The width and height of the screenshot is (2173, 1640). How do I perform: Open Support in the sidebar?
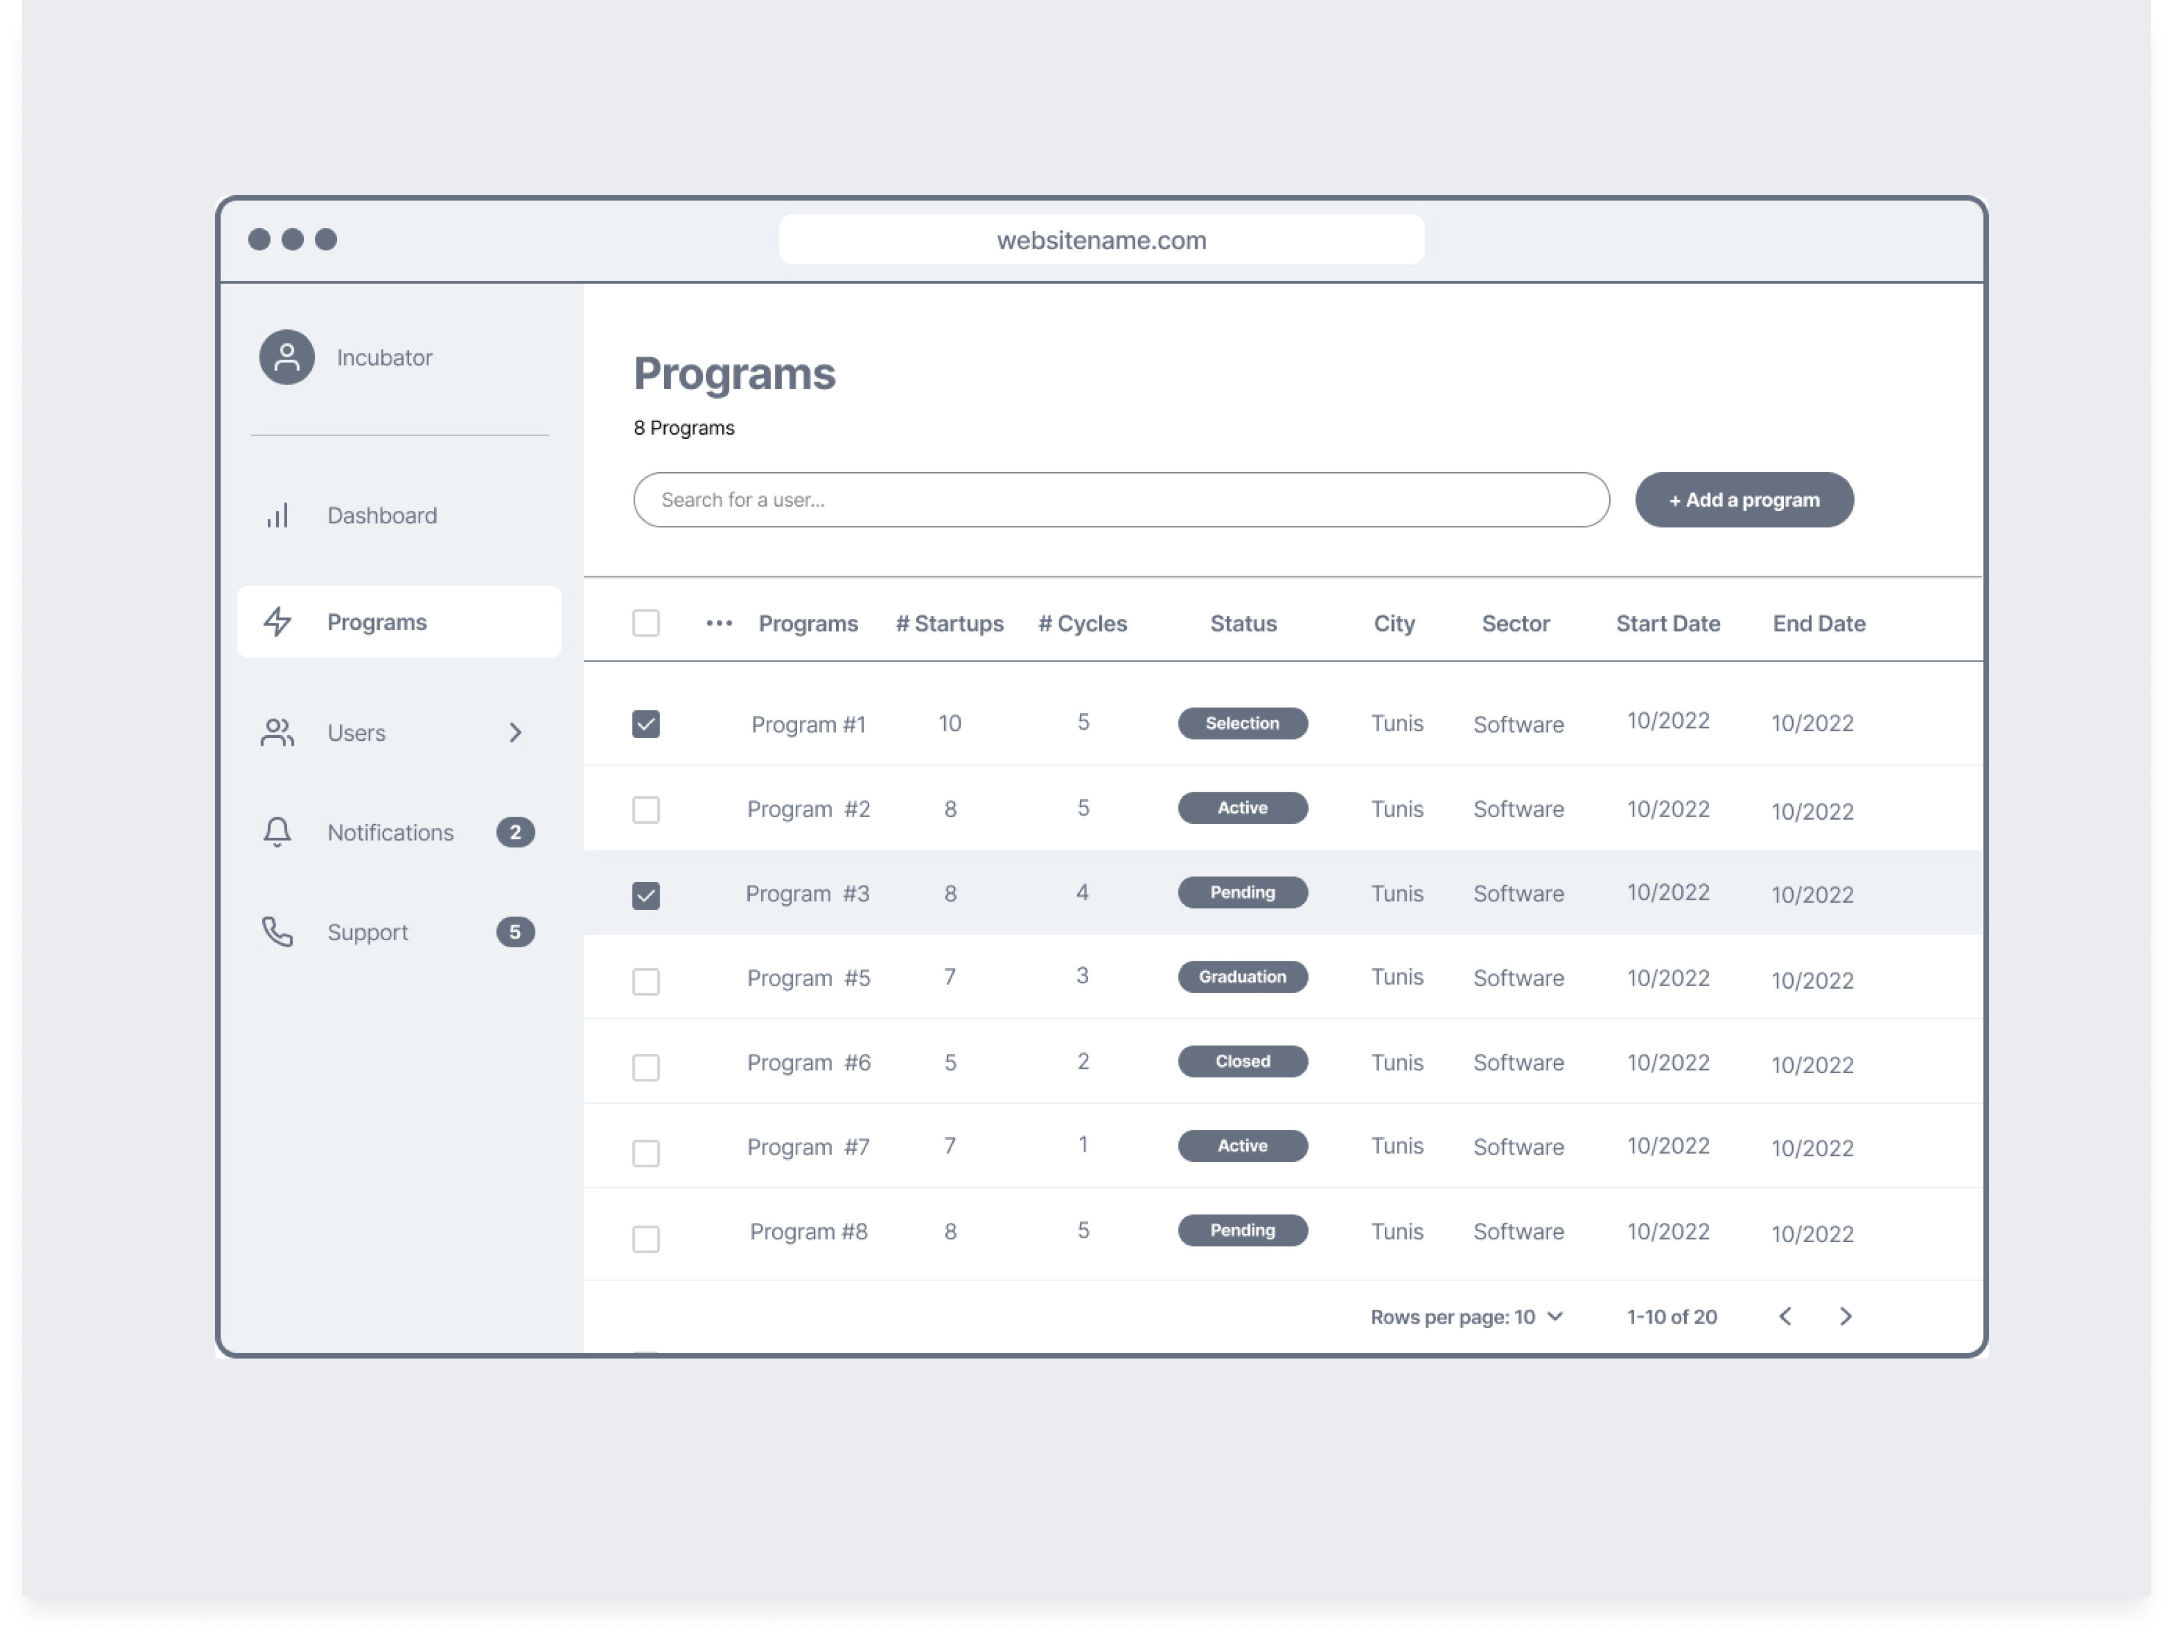coord(368,933)
